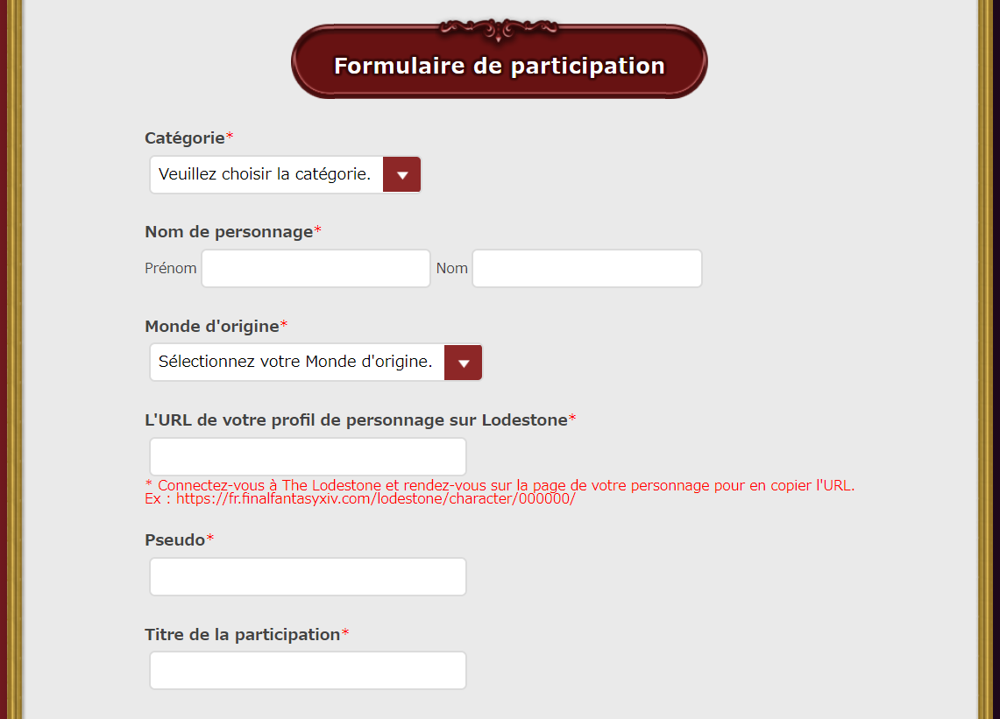Viewport: 1000px width, 719px height.
Task: Open the Catégorie dropdown arrow button
Action: coord(401,174)
